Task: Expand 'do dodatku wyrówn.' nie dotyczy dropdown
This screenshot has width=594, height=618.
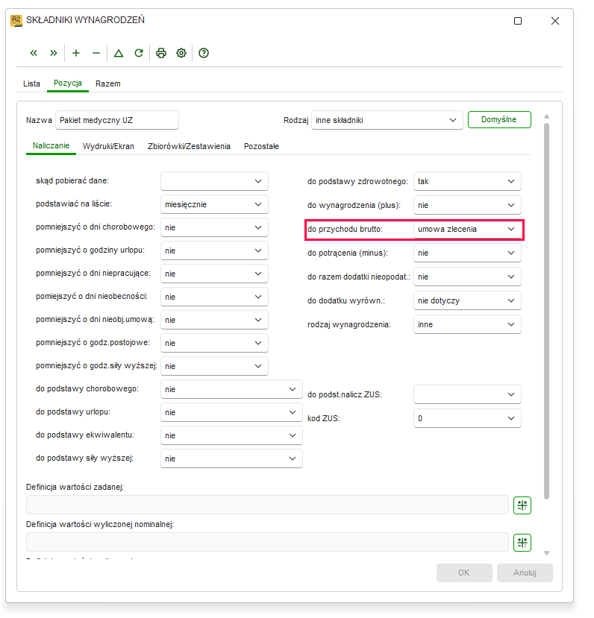Action: click(x=467, y=300)
